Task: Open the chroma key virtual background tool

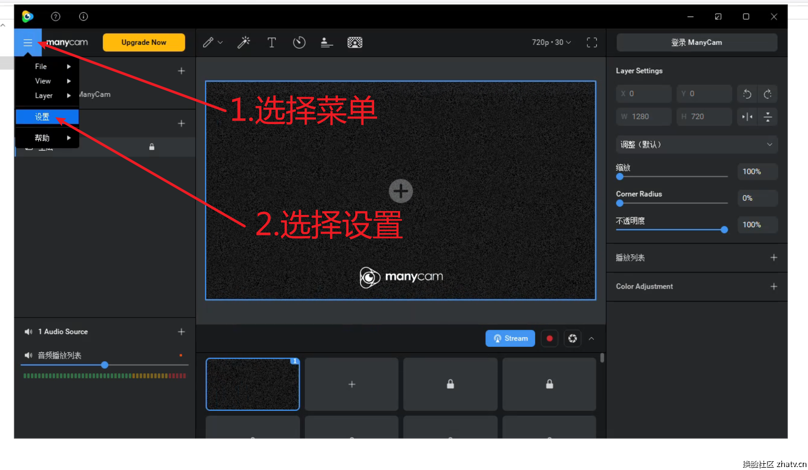Action: point(355,43)
